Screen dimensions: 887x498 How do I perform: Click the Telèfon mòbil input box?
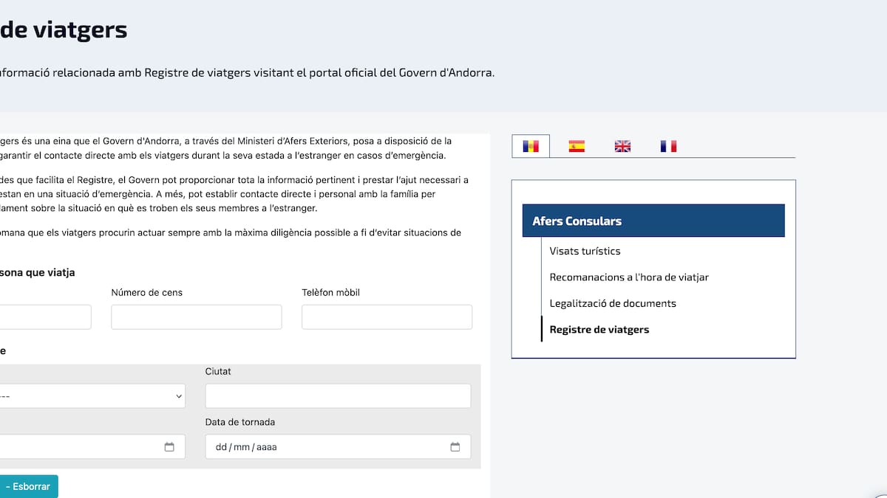pos(387,317)
